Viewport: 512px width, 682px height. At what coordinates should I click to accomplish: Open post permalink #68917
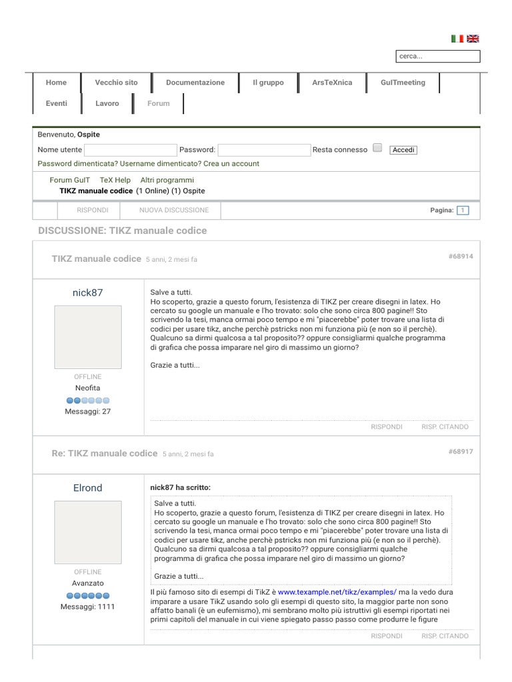tap(461, 452)
